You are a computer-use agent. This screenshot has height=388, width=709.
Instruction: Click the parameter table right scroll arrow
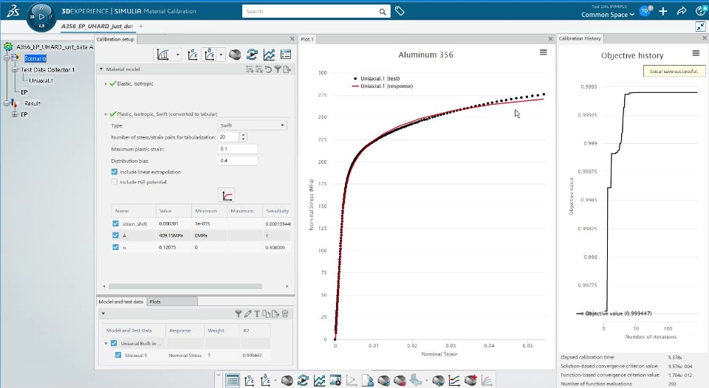click(x=287, y=286)
